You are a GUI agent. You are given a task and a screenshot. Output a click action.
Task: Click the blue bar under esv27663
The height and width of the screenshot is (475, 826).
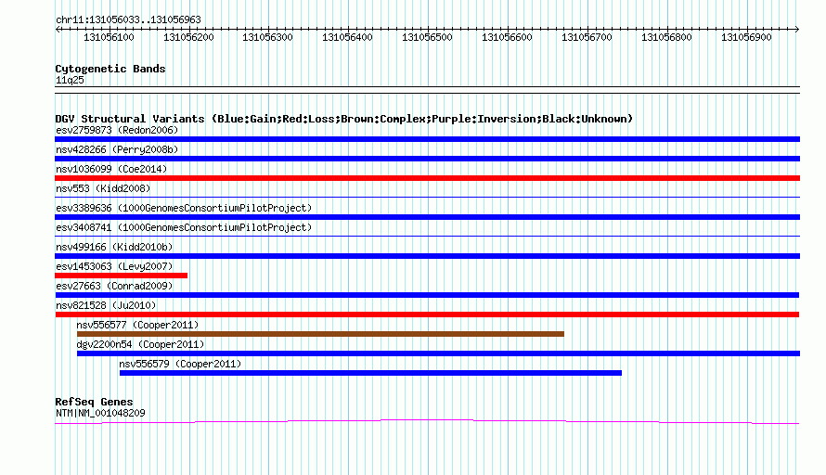point(427,295)
